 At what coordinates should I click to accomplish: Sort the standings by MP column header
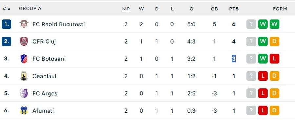[x=126, y=9]
